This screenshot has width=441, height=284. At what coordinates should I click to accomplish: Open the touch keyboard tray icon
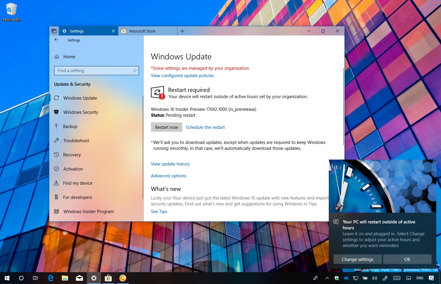(397, 278)
